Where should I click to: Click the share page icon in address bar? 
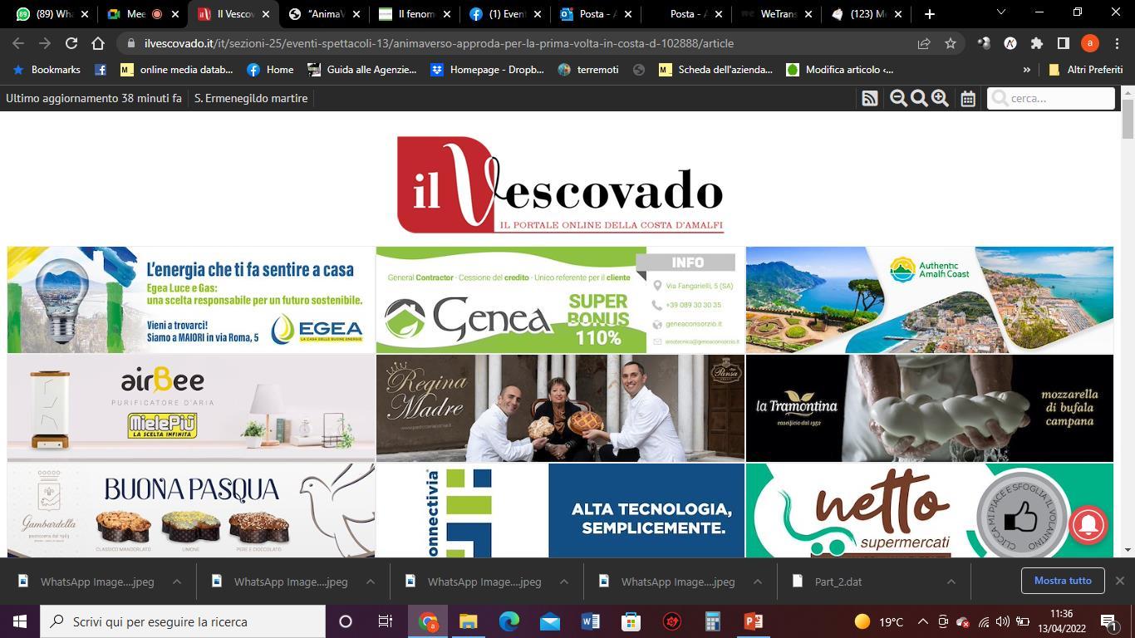924,43
